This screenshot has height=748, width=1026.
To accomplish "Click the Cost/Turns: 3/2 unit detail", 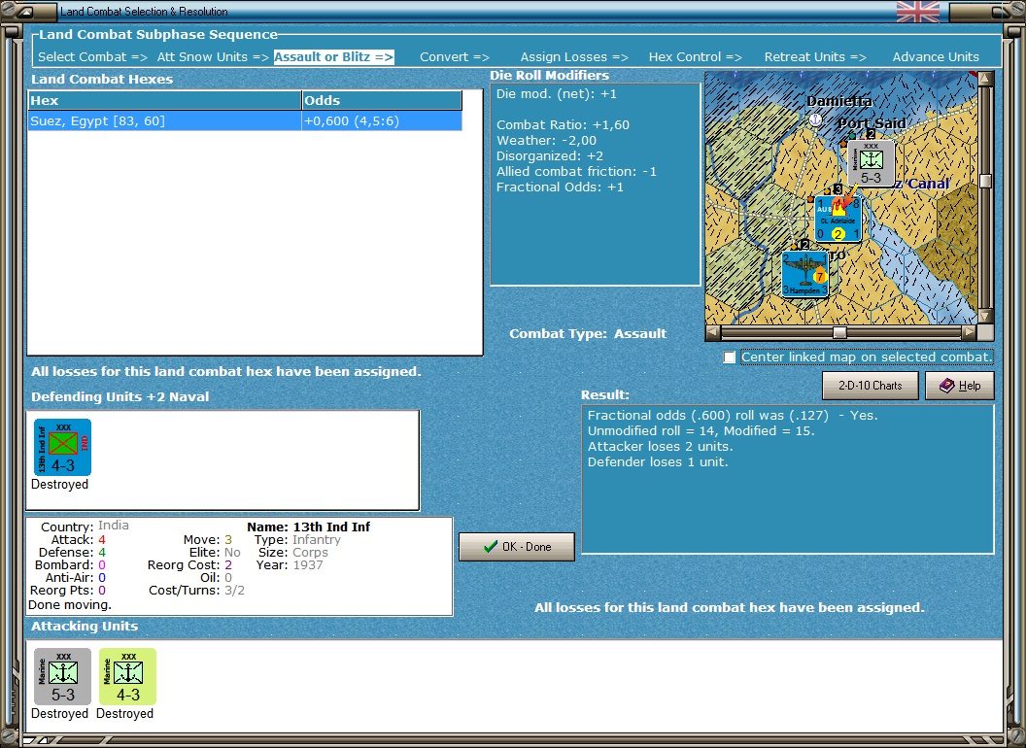I will point(196,591).
